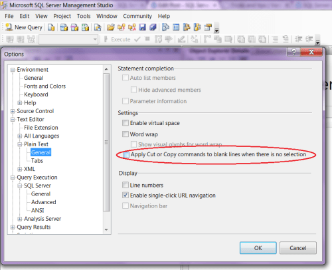This screenshot has width=332, height=270.
Task: Collapse the Environment tree node
Action: pos(13,70)
